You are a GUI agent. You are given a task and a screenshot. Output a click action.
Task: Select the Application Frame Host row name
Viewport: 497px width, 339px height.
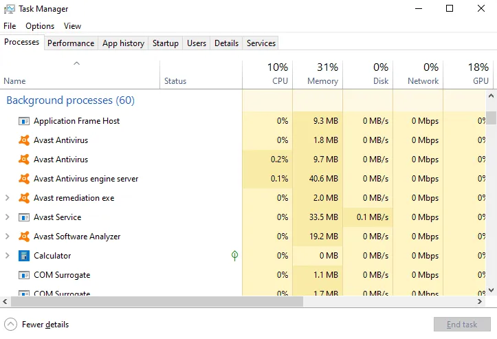tap(77, 121)
